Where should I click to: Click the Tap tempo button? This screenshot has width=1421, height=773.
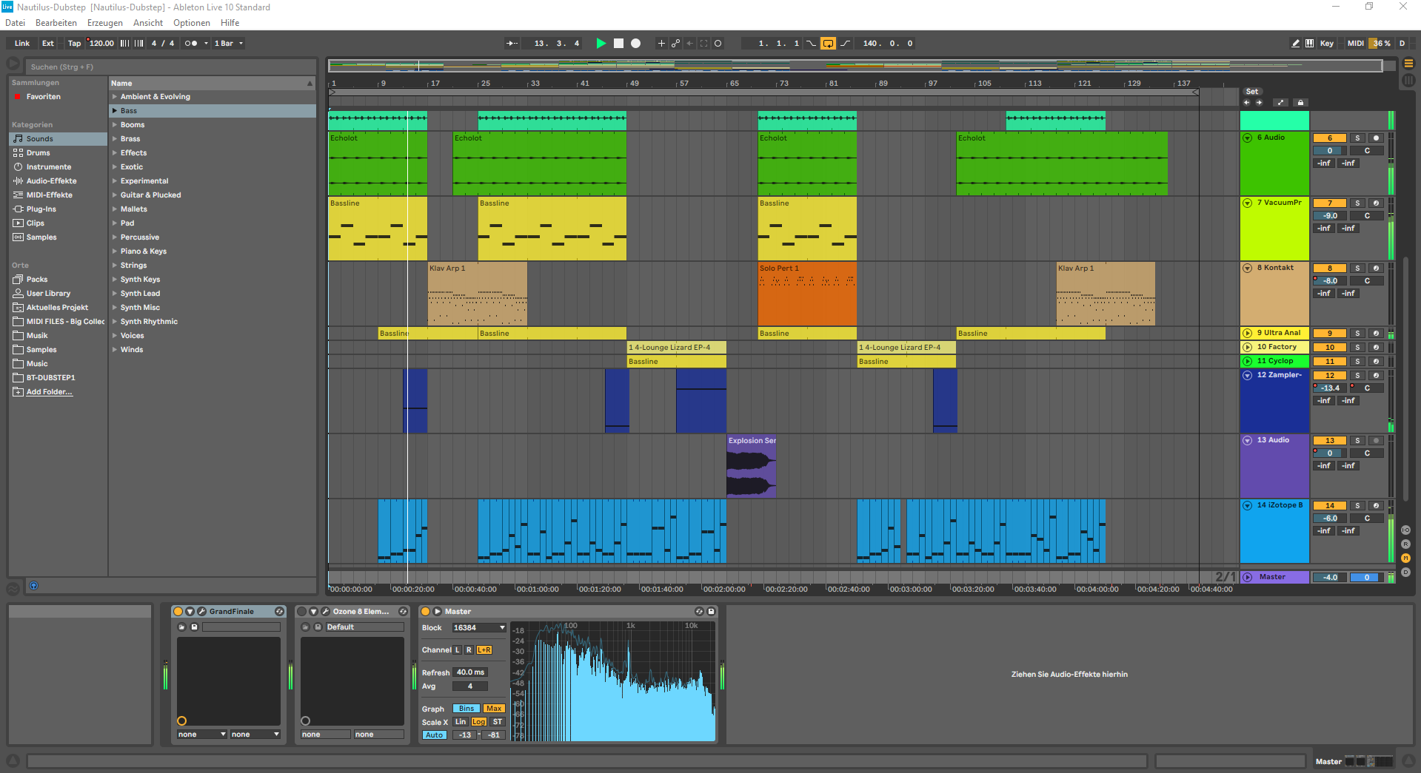click(74, 44)
